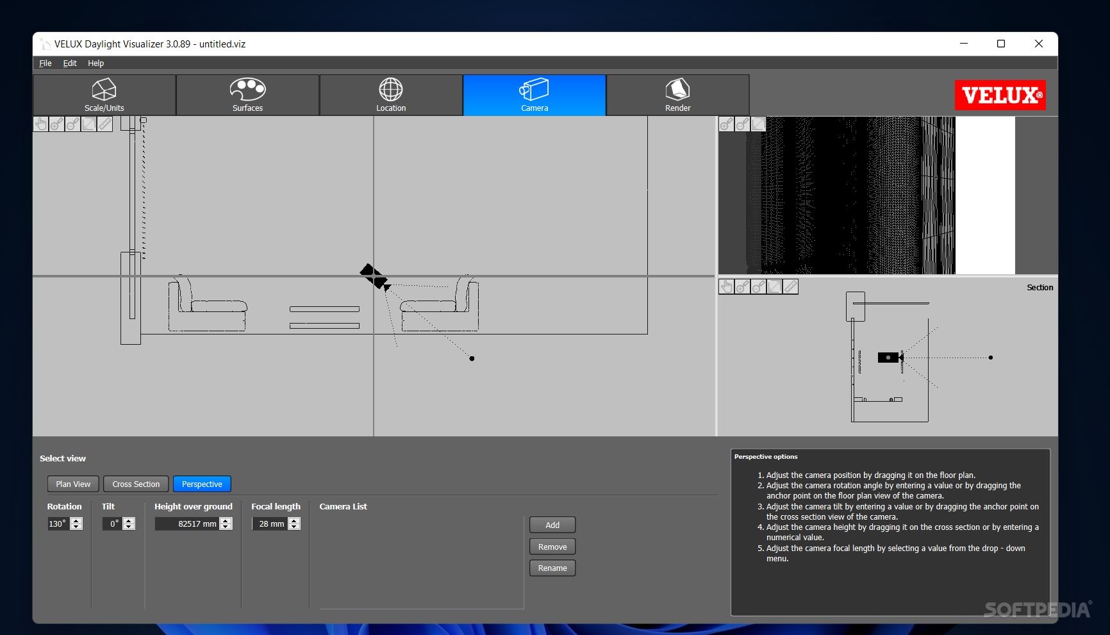Switch to Perspective view
The width and height of the screenshot is (1110, 635).
click(202, 484)
